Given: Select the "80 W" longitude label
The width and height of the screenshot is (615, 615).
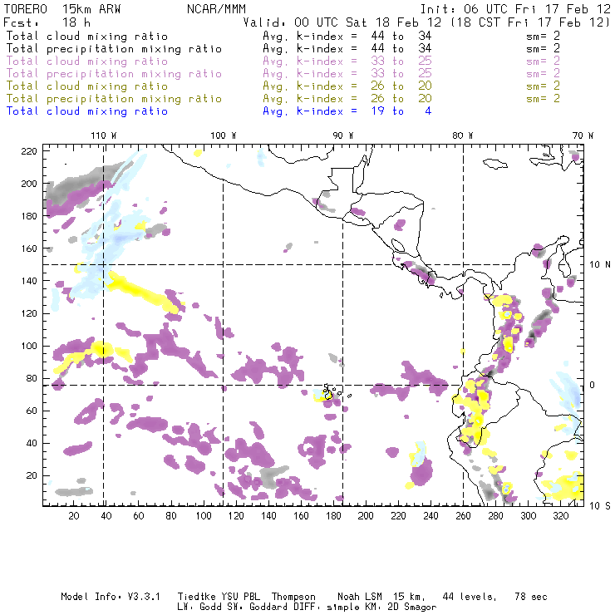Looking at the screenshot, I should tap(462, 135).
